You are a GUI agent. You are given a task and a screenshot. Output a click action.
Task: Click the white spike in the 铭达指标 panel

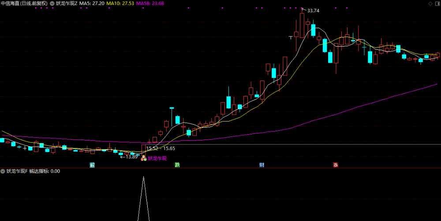(143, 198)
